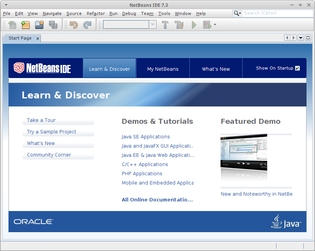
Task: Open the project configuration combo box
Action: point(130,25)
